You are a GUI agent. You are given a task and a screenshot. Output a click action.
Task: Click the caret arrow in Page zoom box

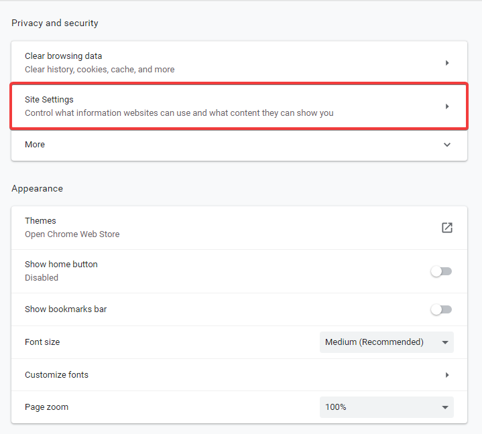(444, 407)
